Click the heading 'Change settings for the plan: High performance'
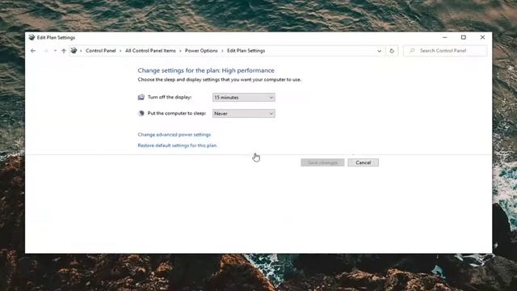The image size is (517, 291). (x=206, y=70)
